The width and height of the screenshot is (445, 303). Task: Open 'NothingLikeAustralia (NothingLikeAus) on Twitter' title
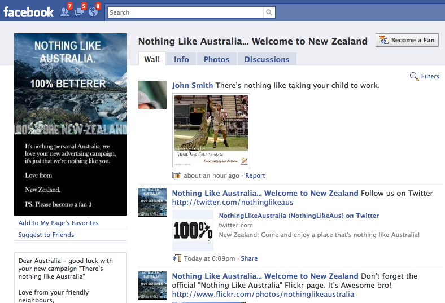tap(299, 216)
